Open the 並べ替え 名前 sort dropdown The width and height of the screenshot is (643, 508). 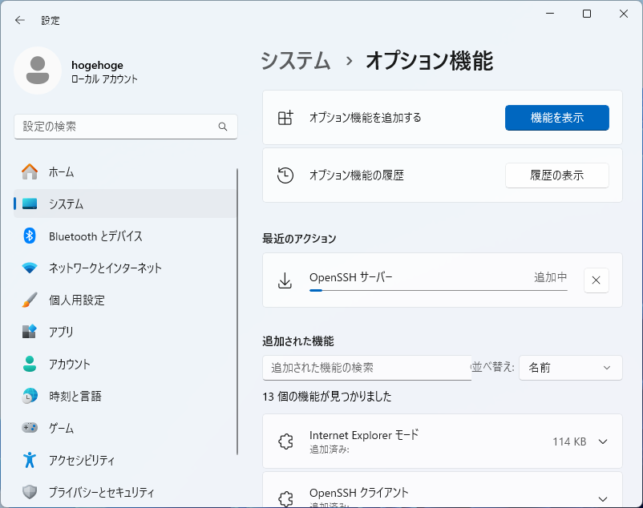[x=570, y=368]
